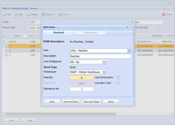Click the Print icon in the toolbar
Image resolution: width=175 pixels, height=125 pixels.
(60, 14)
